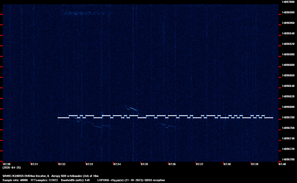Click the (2026-04-25) date label
Image resolution: width=297 pixels, height=183 pixels.
(x=12, y=168)
